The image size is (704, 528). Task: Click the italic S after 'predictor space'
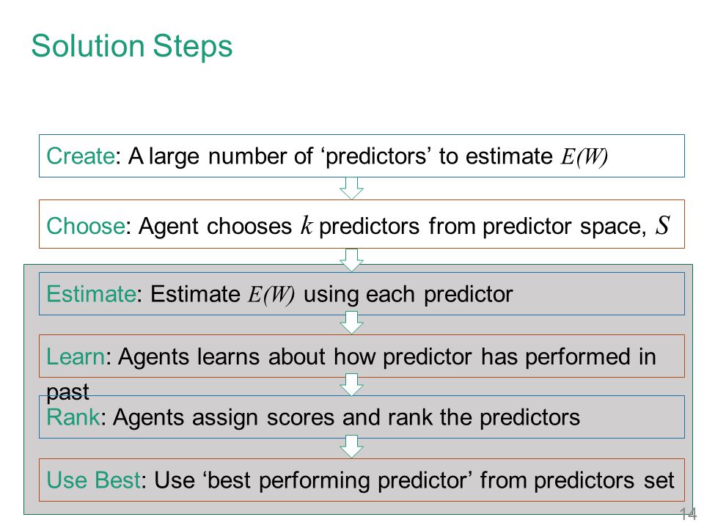click(x=663, y=225)
